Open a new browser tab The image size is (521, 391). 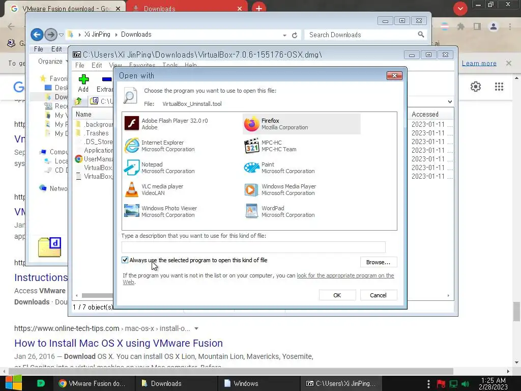259,8
